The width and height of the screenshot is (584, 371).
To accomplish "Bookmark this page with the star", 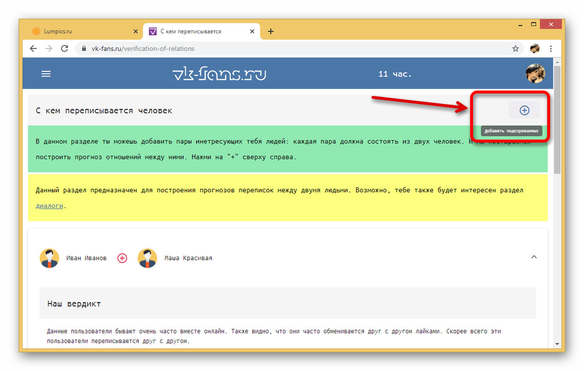I will (516, 48).
